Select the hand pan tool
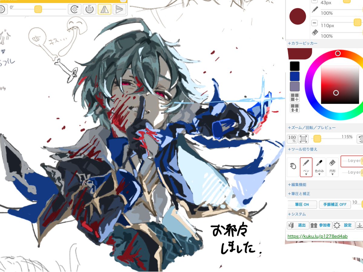 293,167
